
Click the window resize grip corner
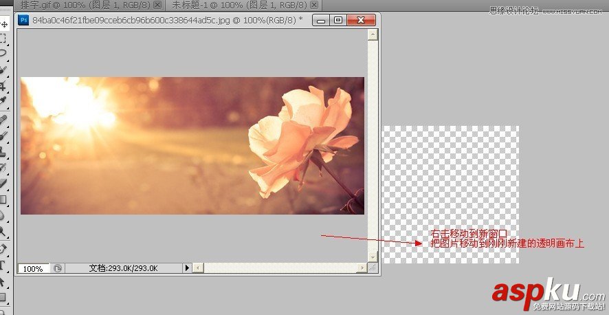[x=373, y=268]
